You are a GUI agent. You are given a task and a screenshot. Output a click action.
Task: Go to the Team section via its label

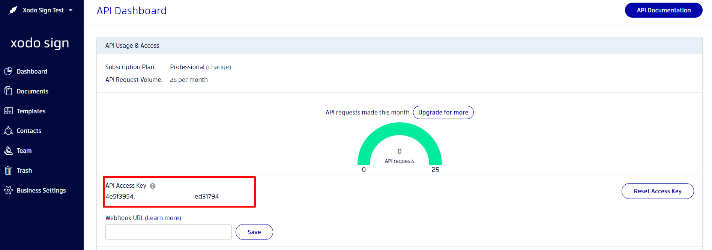click(24, 151)
